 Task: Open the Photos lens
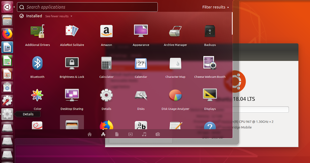point(158,134)
